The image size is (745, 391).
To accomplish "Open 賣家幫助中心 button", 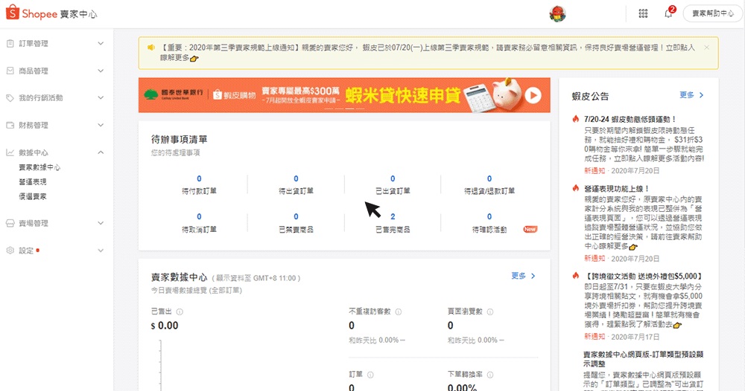I will tap(712, 13).
